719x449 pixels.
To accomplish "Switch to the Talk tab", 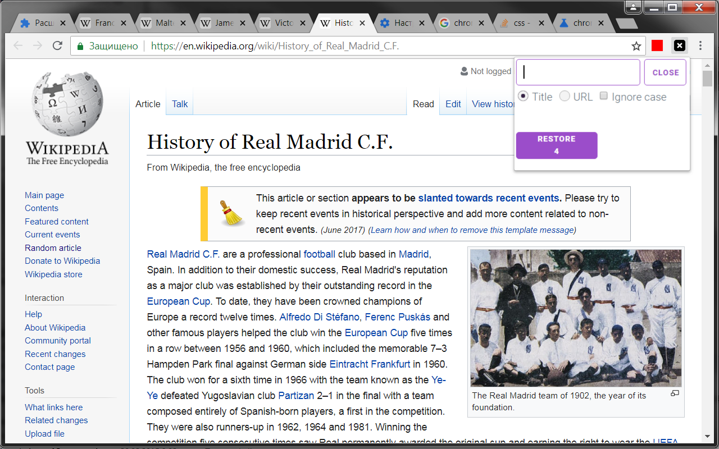I will [180, 104].
